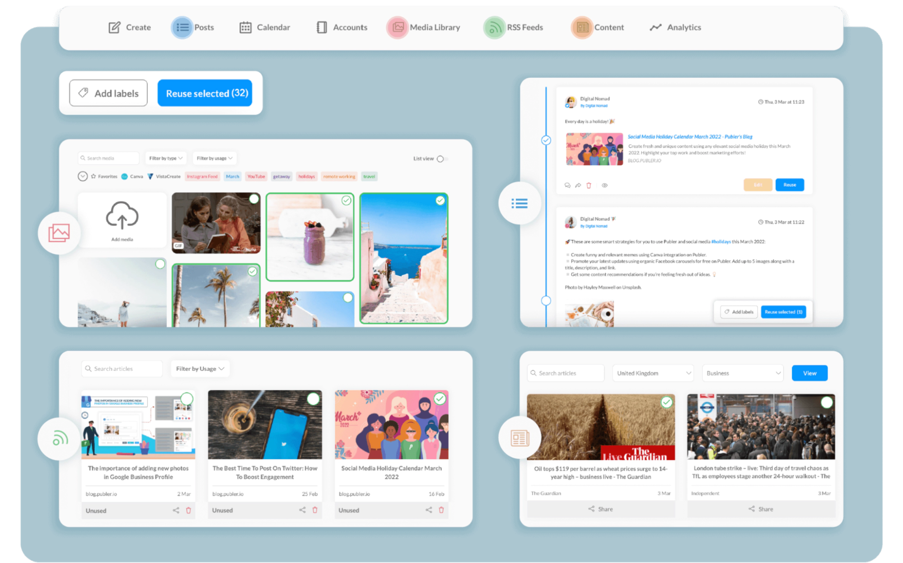Switch to the Calendar tab
Viewport: 903px width, 563px height.
[x=265, y=28]
